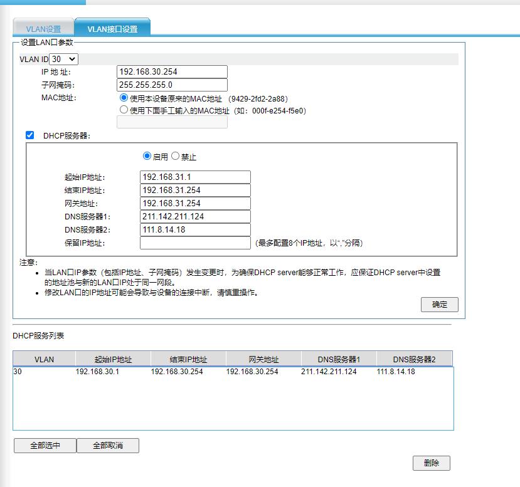
Task: Click the IP 地址 input field
Action: click(172, 71)
